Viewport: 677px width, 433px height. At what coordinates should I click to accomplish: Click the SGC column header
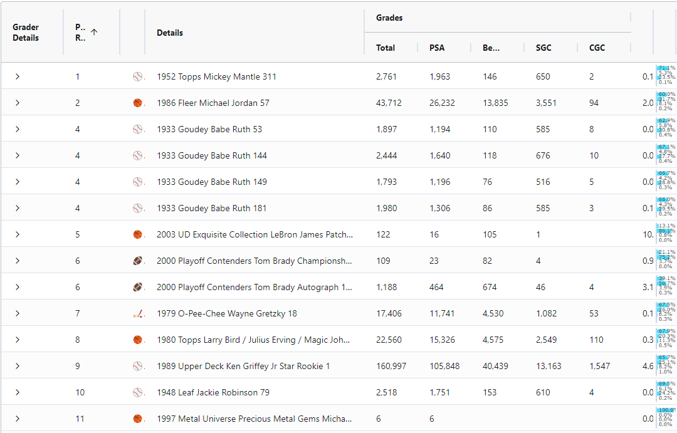coord(543,48)
